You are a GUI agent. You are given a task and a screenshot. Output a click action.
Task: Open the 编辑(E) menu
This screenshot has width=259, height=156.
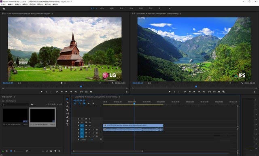(x=11, y=4)
